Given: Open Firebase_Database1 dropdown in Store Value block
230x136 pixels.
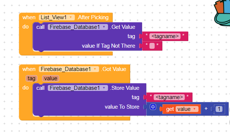Looking at the screenshot, I should pos(78,88).
